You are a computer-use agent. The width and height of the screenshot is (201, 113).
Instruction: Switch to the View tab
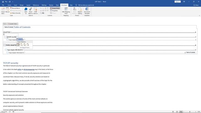coord(57,5)
